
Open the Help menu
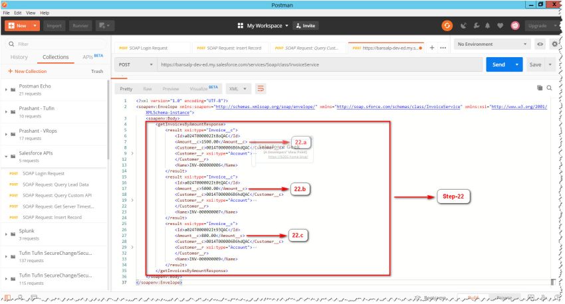coord(45,13)
